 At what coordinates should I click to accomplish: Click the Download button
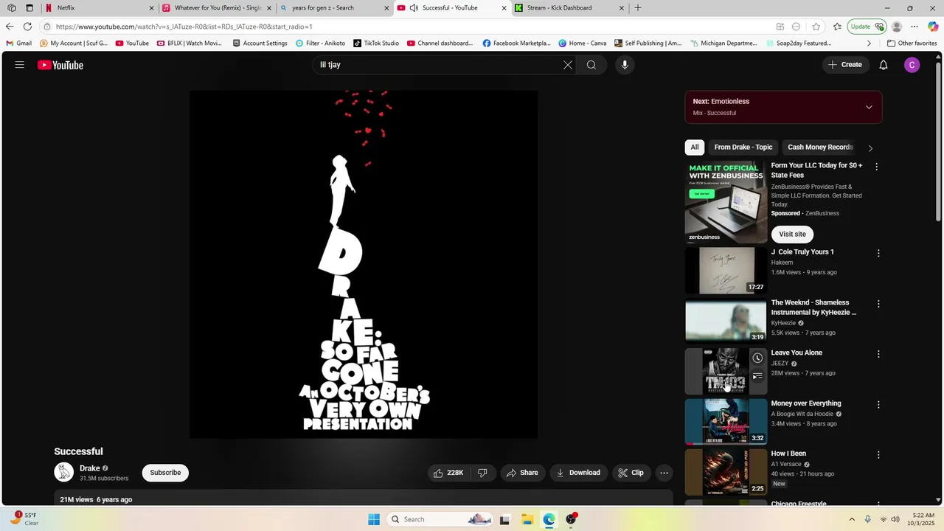[x=578, y=473]
